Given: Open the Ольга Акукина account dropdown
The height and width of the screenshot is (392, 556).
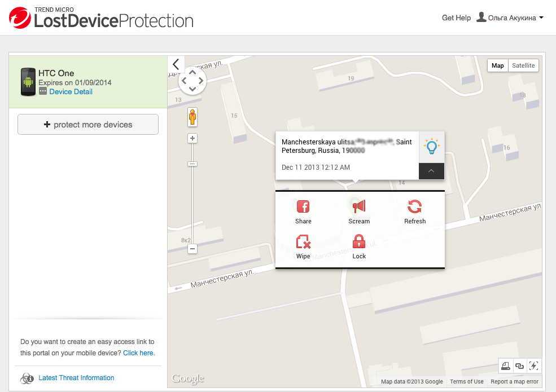Looking at the screenshot, I should pyautogui.click(x=510, y=18).
